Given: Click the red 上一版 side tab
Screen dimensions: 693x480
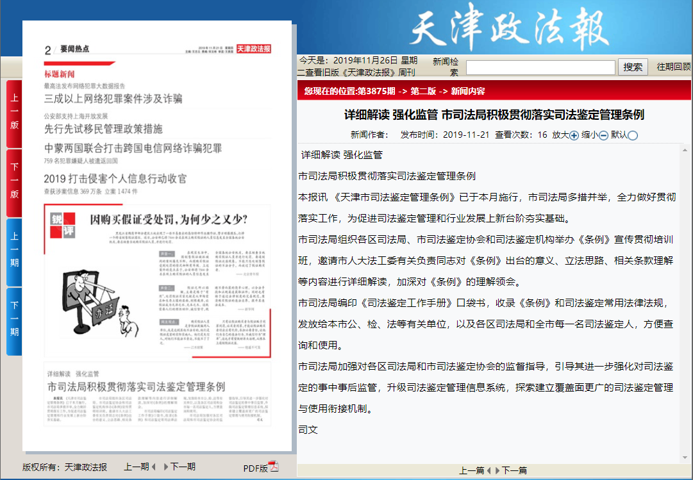Looking at the screenshot, I should [14, 113].
